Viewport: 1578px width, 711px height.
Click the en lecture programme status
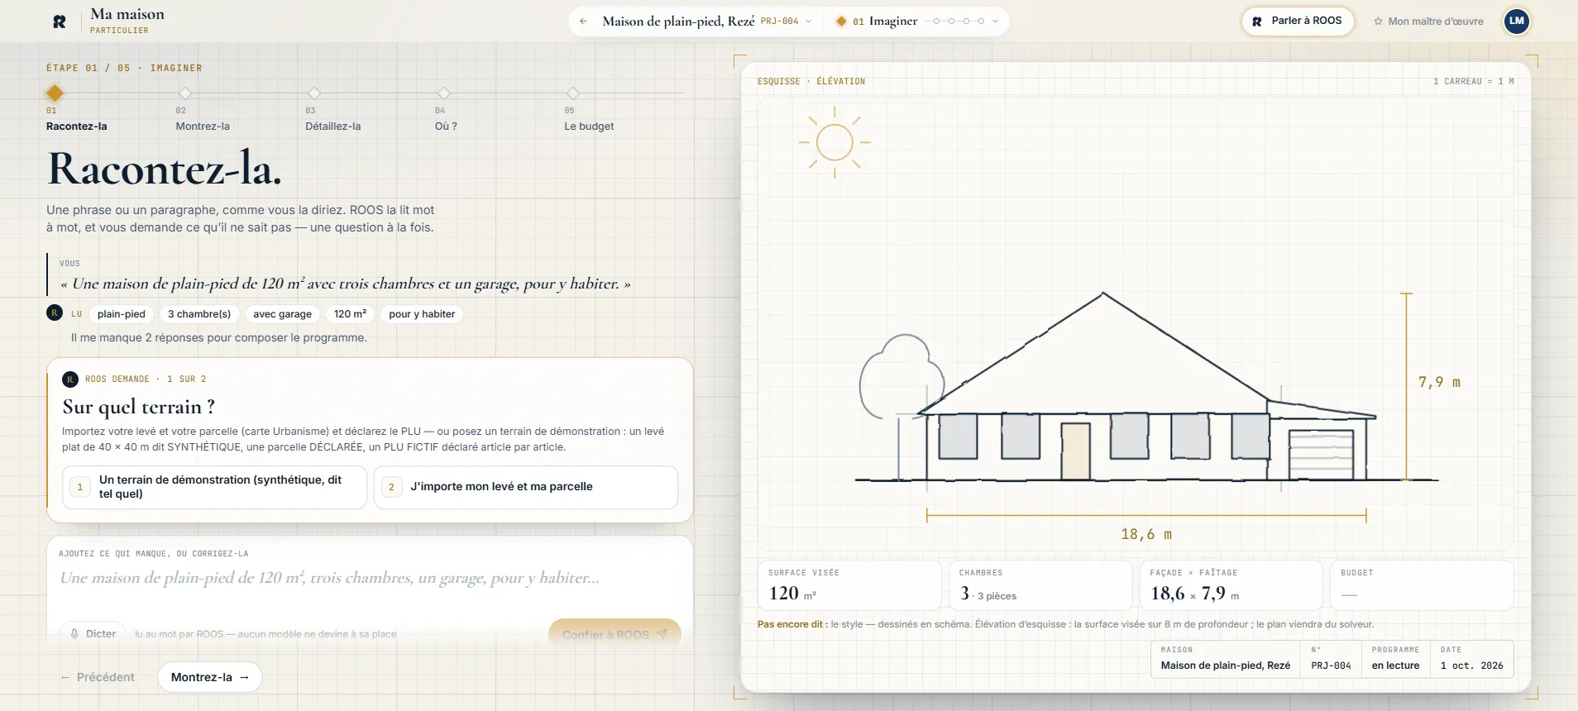coord(1395,666)
